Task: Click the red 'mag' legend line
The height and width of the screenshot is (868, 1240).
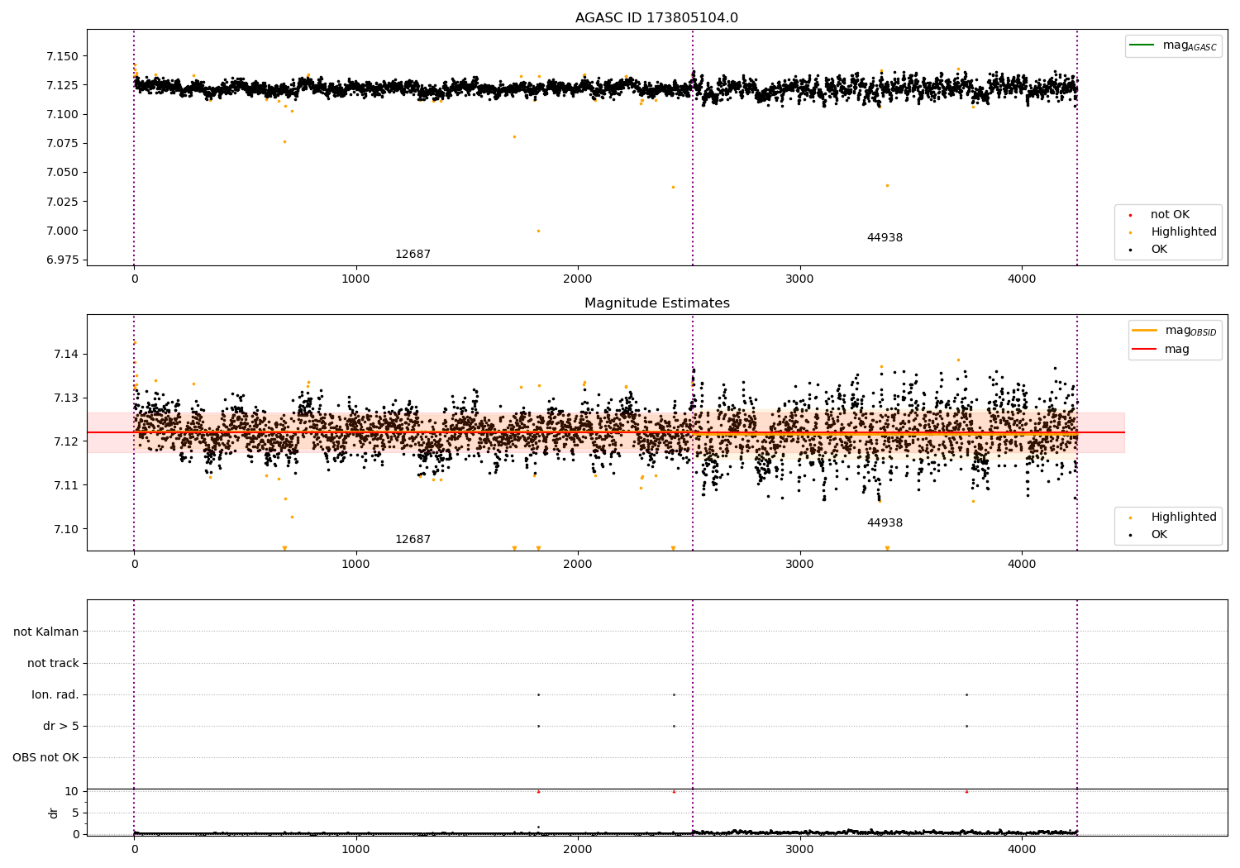Action: tap(1145, 350)
